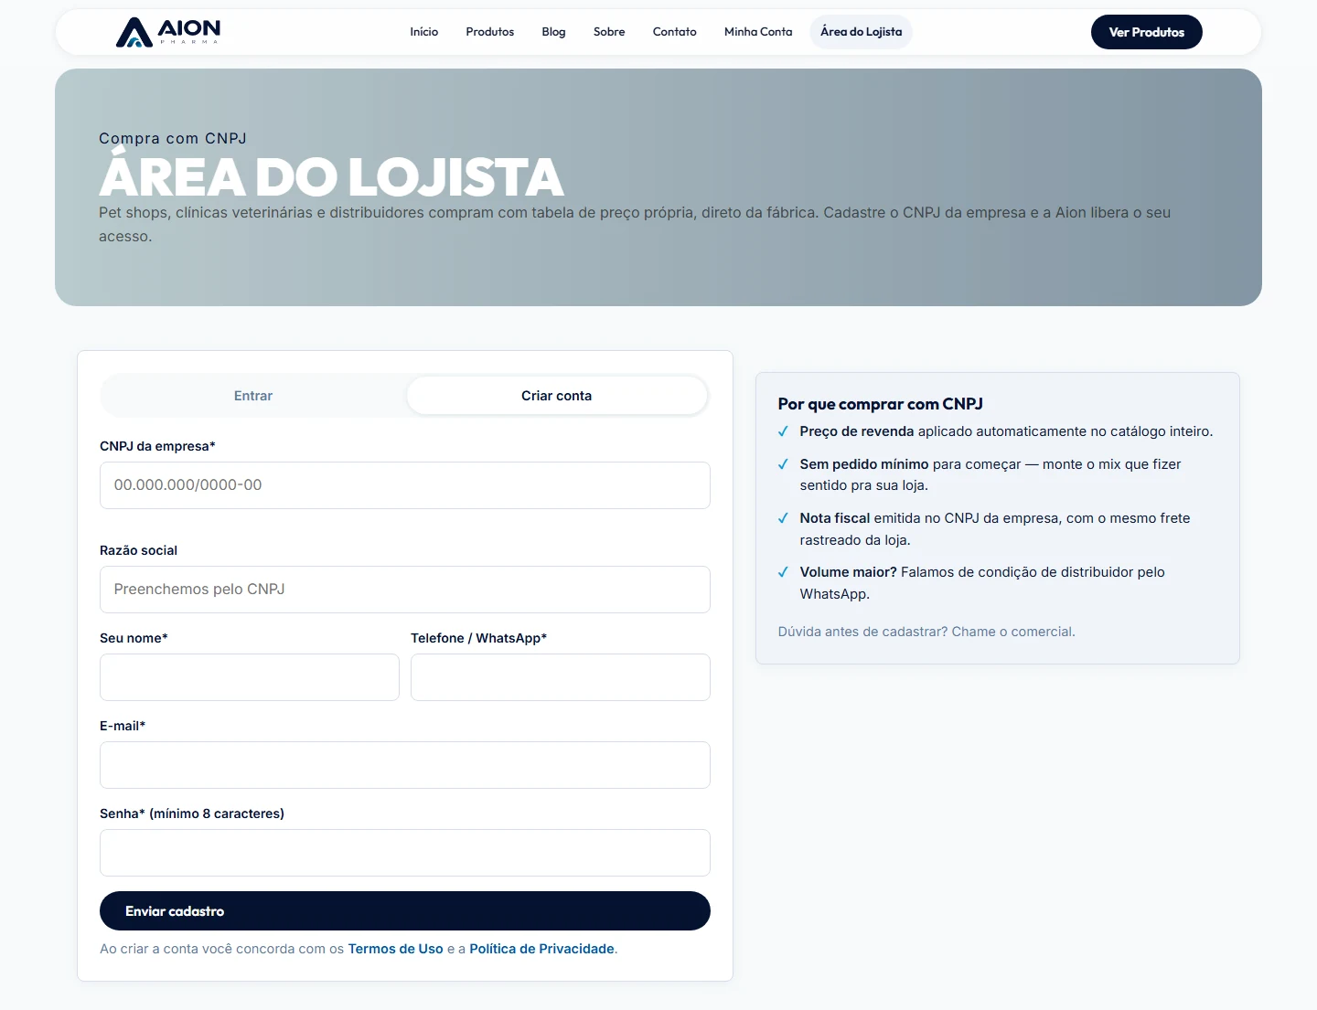Click the Chame o comercial link
1317x1010 pixels.
pos(1013,632)
